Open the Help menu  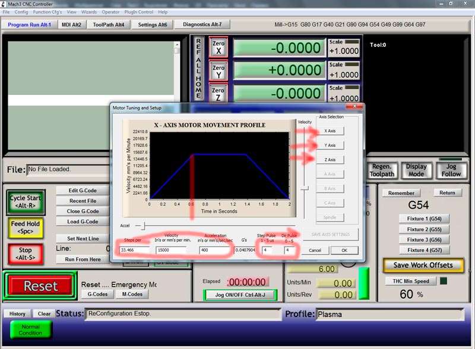[163, 12]
